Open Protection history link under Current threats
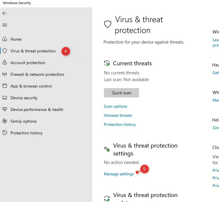Image resolution: width=219 pixels, height=202 pixels. coord(120,124)
